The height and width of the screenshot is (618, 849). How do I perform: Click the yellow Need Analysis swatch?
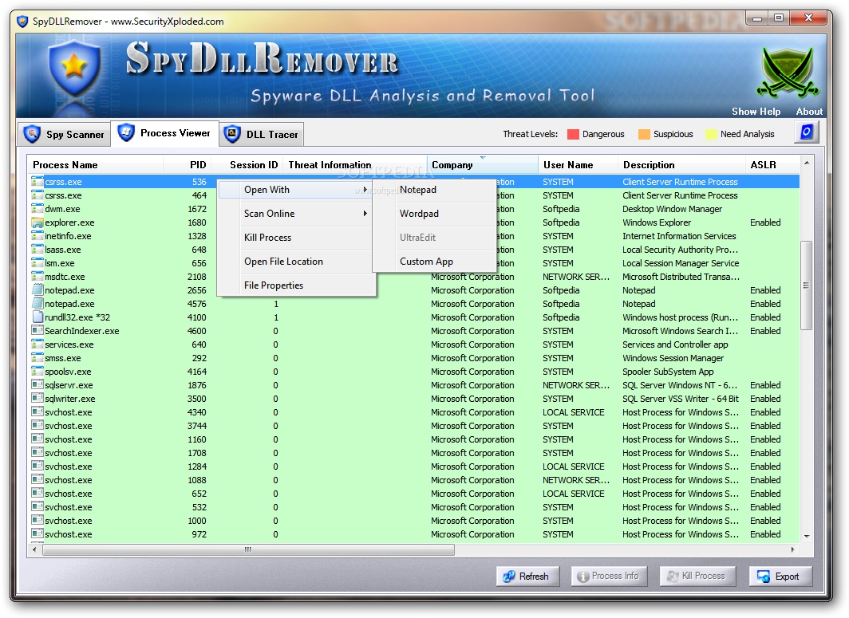(x=711, y=134)
